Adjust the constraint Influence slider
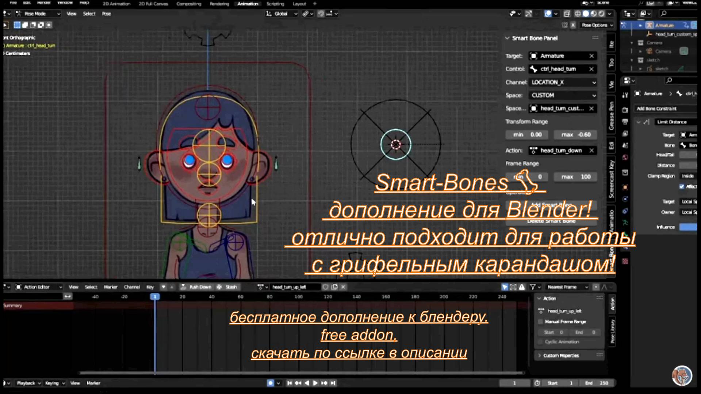 (688, 227)
